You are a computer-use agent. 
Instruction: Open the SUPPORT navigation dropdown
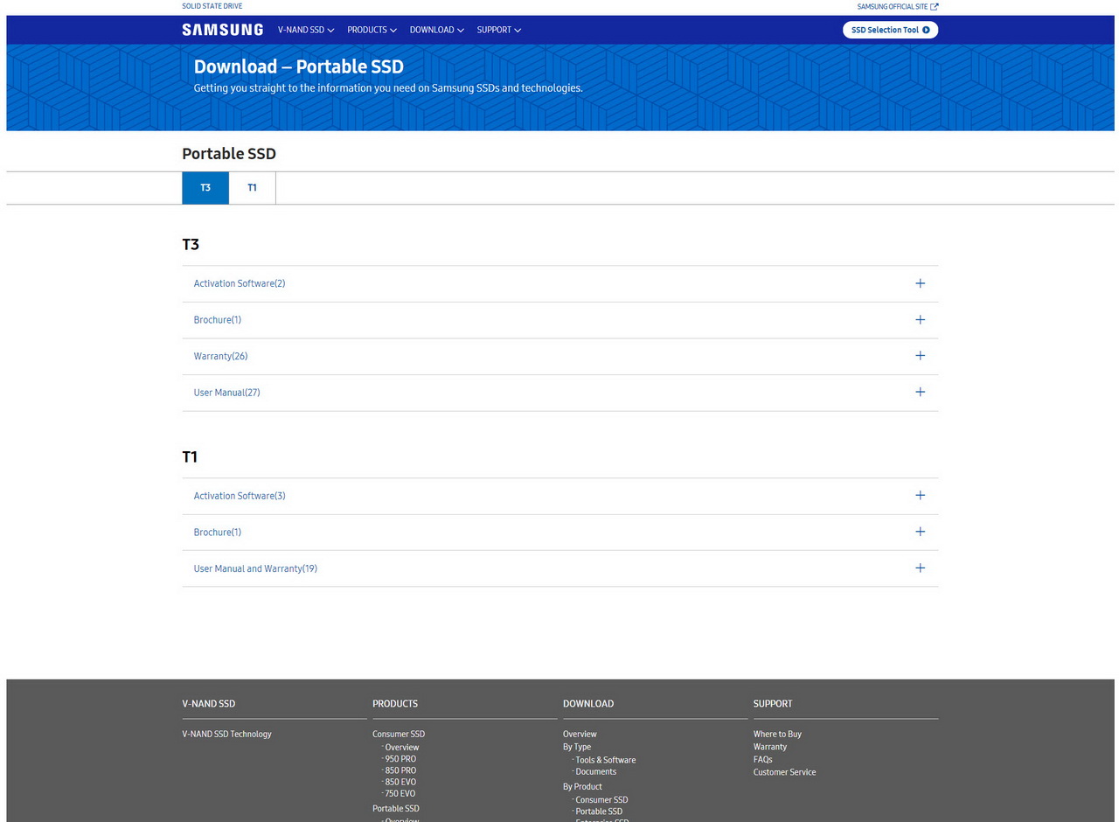point(499,30)
